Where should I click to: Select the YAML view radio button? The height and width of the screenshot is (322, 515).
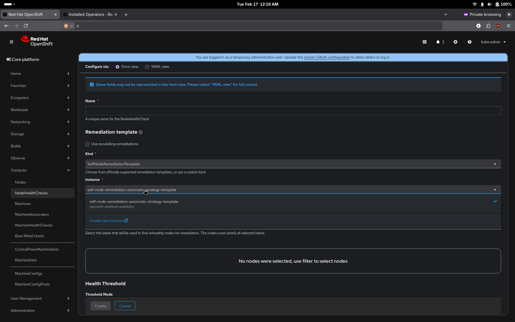147,67
